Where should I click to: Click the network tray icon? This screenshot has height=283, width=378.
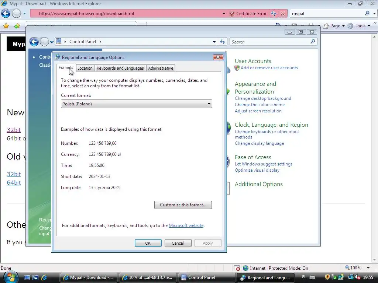(351, 277)
